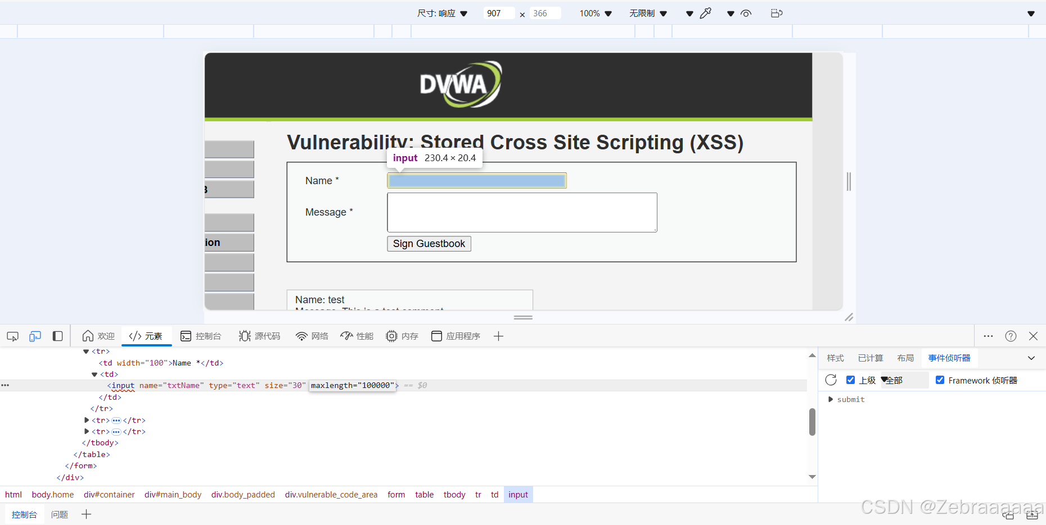Open the Console tab
Viewport: 1046px width, 525px height.
pyautogui.click(x=201, y=336)
